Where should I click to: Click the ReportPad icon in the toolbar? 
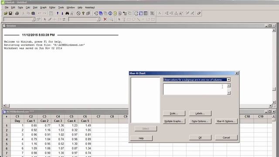(x=120, y=14)
